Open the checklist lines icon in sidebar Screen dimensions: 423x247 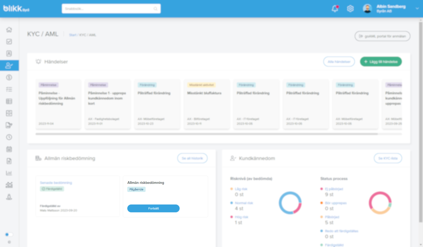(9, 89)
